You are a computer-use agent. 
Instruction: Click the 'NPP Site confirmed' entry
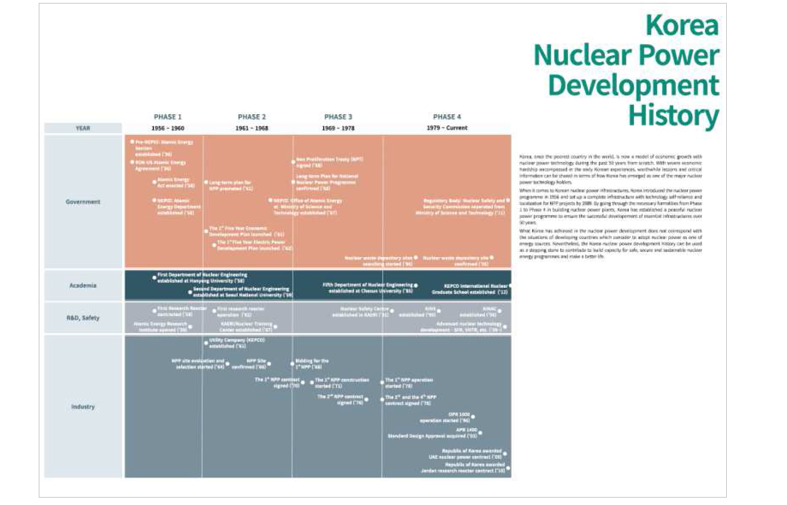pos(251,363)
